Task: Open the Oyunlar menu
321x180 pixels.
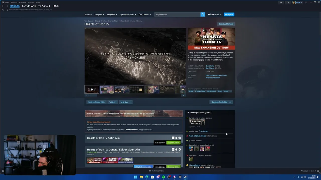Action: pos(31,2)
